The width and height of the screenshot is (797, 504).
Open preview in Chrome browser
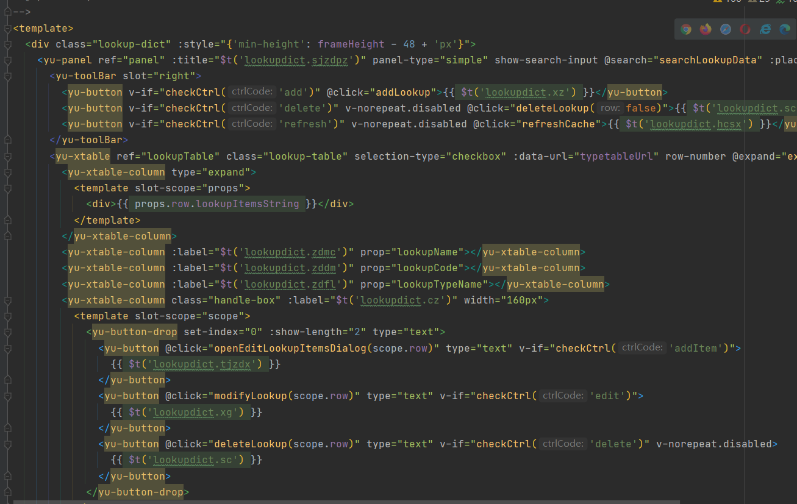point(686,29)
